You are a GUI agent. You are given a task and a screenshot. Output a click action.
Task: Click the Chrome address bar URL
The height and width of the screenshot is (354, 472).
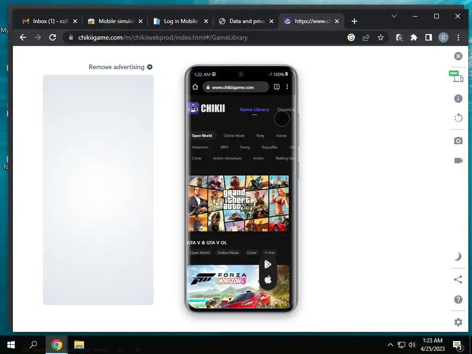[163, 38]
